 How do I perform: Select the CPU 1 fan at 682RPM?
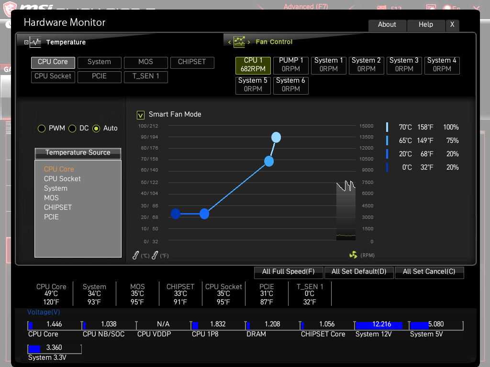coord(253,65)
